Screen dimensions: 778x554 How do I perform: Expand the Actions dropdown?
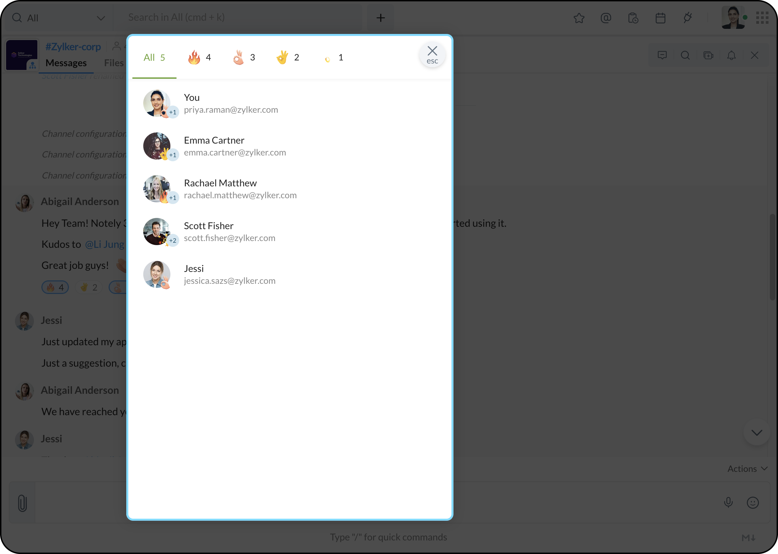point(747,469)
